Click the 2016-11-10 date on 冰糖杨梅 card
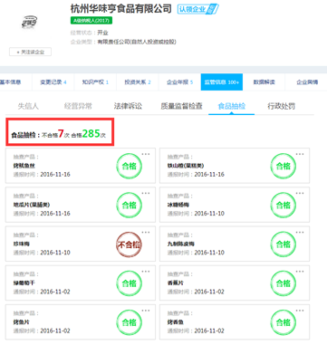This screenshot has width=327, height=345. point(209,214)
